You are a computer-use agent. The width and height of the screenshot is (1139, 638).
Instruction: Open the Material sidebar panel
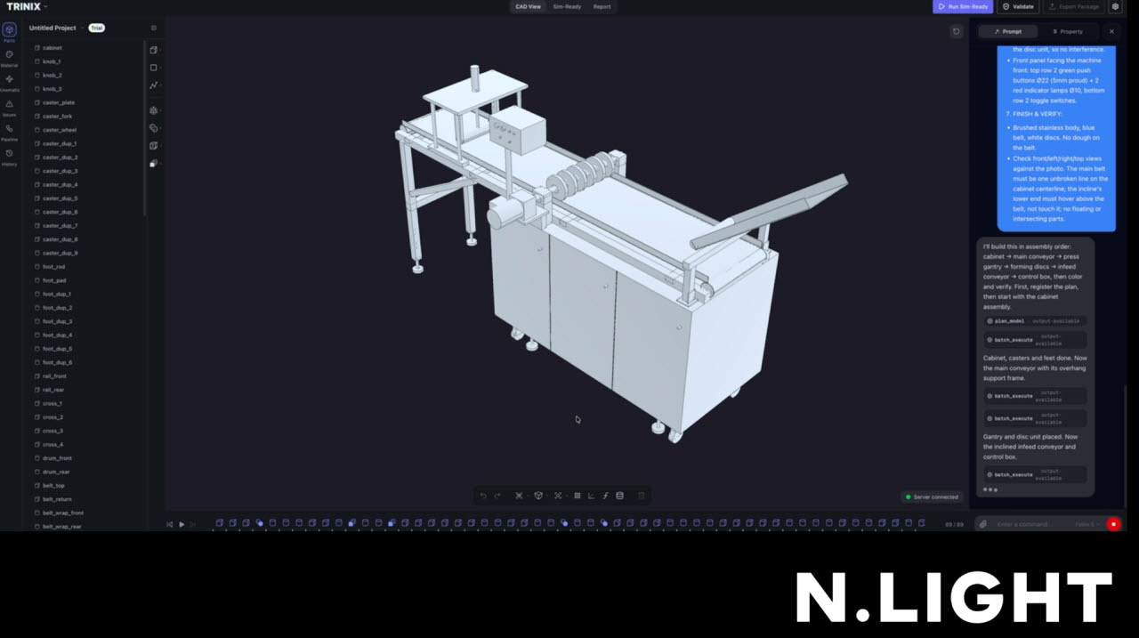click(x=9, y=57)
